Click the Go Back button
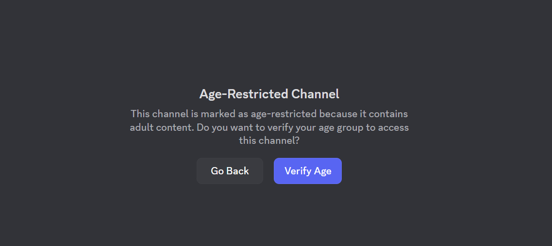The image size is (552, 246). [230, 171]
